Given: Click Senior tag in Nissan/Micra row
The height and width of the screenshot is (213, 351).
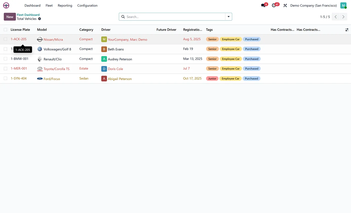Looking at the screenshot, I should 212,39.
